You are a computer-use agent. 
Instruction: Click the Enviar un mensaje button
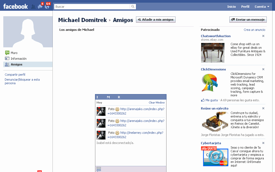(x=248, y=20)
